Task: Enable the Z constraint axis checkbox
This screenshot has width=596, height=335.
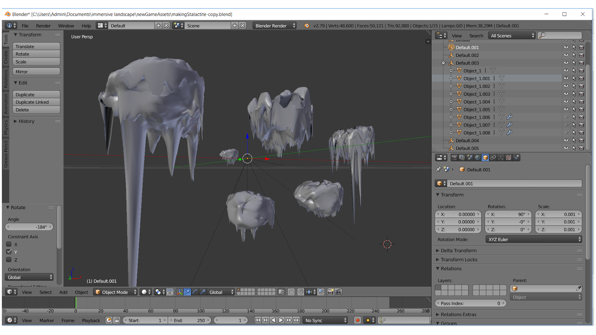Action: pos(9,260)
